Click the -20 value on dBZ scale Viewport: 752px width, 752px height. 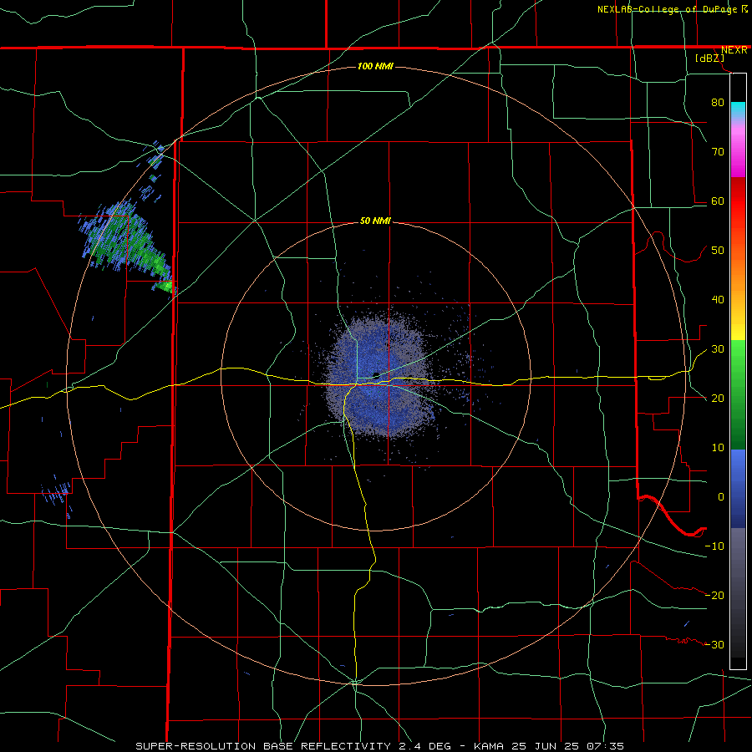click(x=714, y=595)
